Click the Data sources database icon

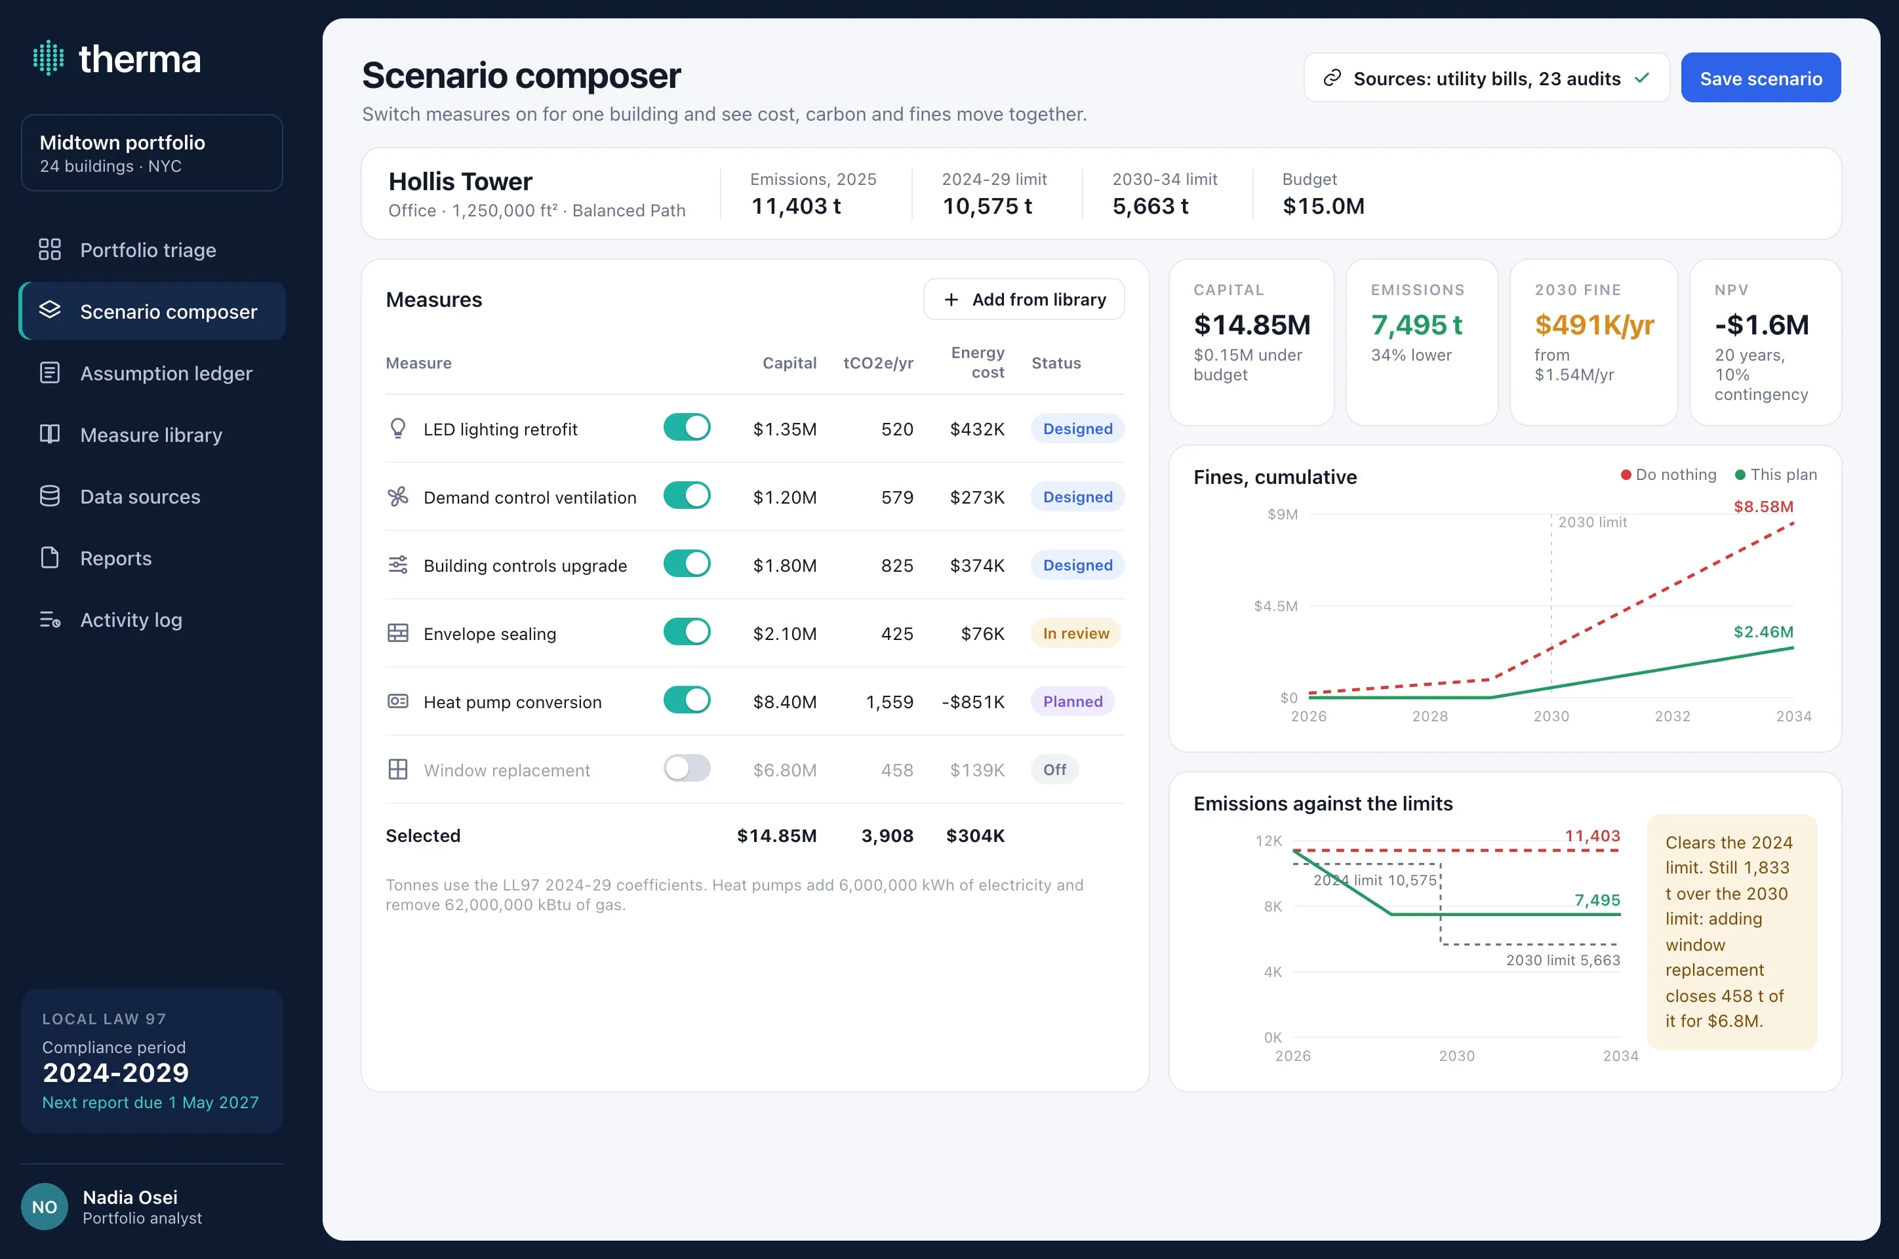point(50,496)
